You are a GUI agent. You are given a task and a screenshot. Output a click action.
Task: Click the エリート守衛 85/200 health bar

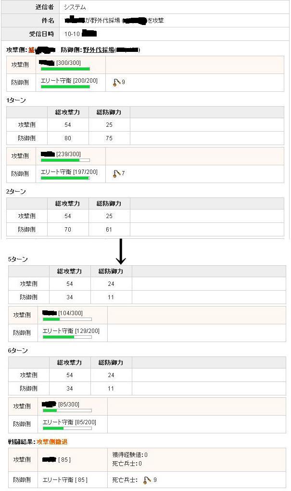click(x=67, y=428)
